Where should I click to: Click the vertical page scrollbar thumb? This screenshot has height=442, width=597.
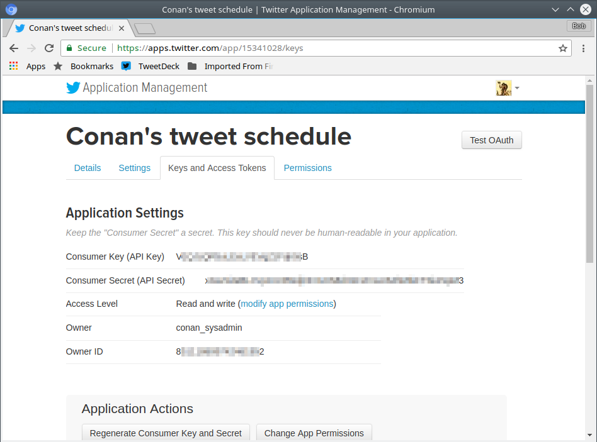pyautogui.click(x=589, y=174)
